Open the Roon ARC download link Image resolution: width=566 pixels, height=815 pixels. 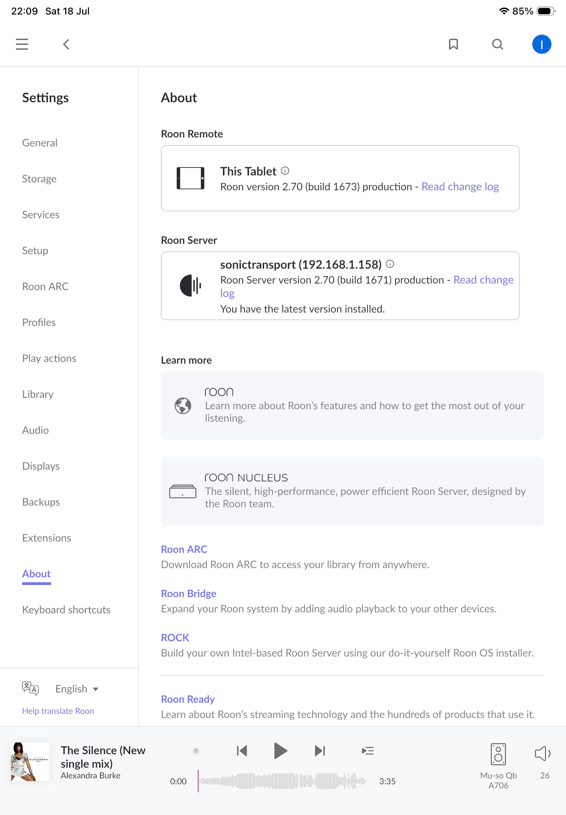184,549
